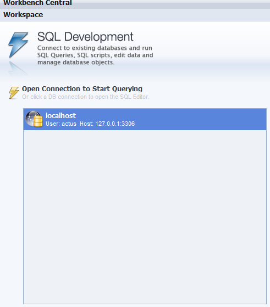Click the 'localhost' connection name text
The image size is (270, 307).
coord(60,115)
